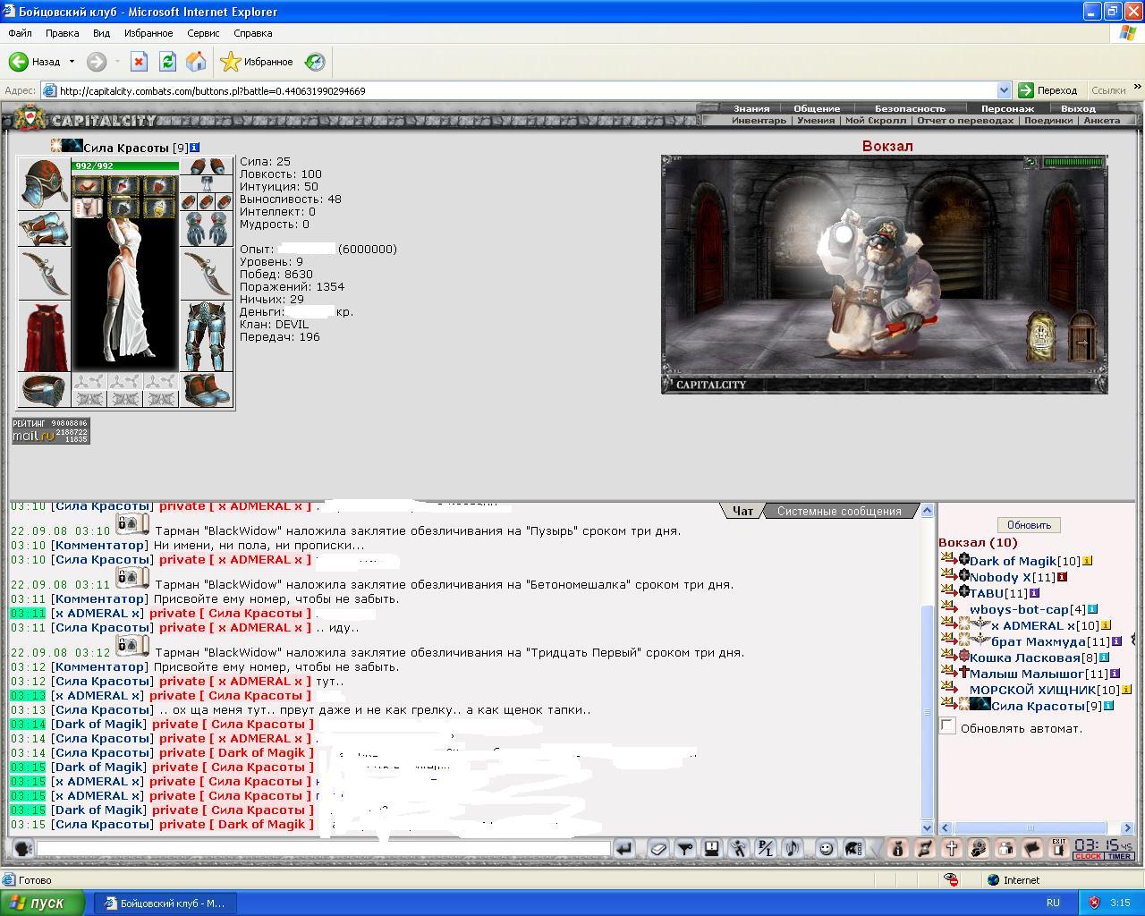
Task: Expand the Back button history dropdown arrow
Action: pyautogui.click(x=72, y=62)
